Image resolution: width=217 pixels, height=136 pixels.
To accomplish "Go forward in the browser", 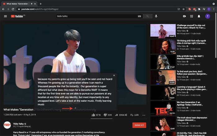I will 8,9.
